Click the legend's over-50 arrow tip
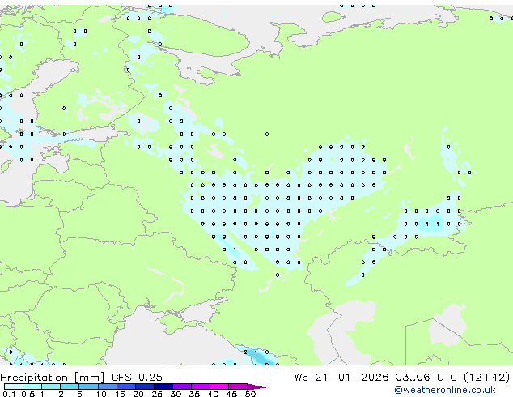This screenshot has height=397, width=513. point(256,386)
